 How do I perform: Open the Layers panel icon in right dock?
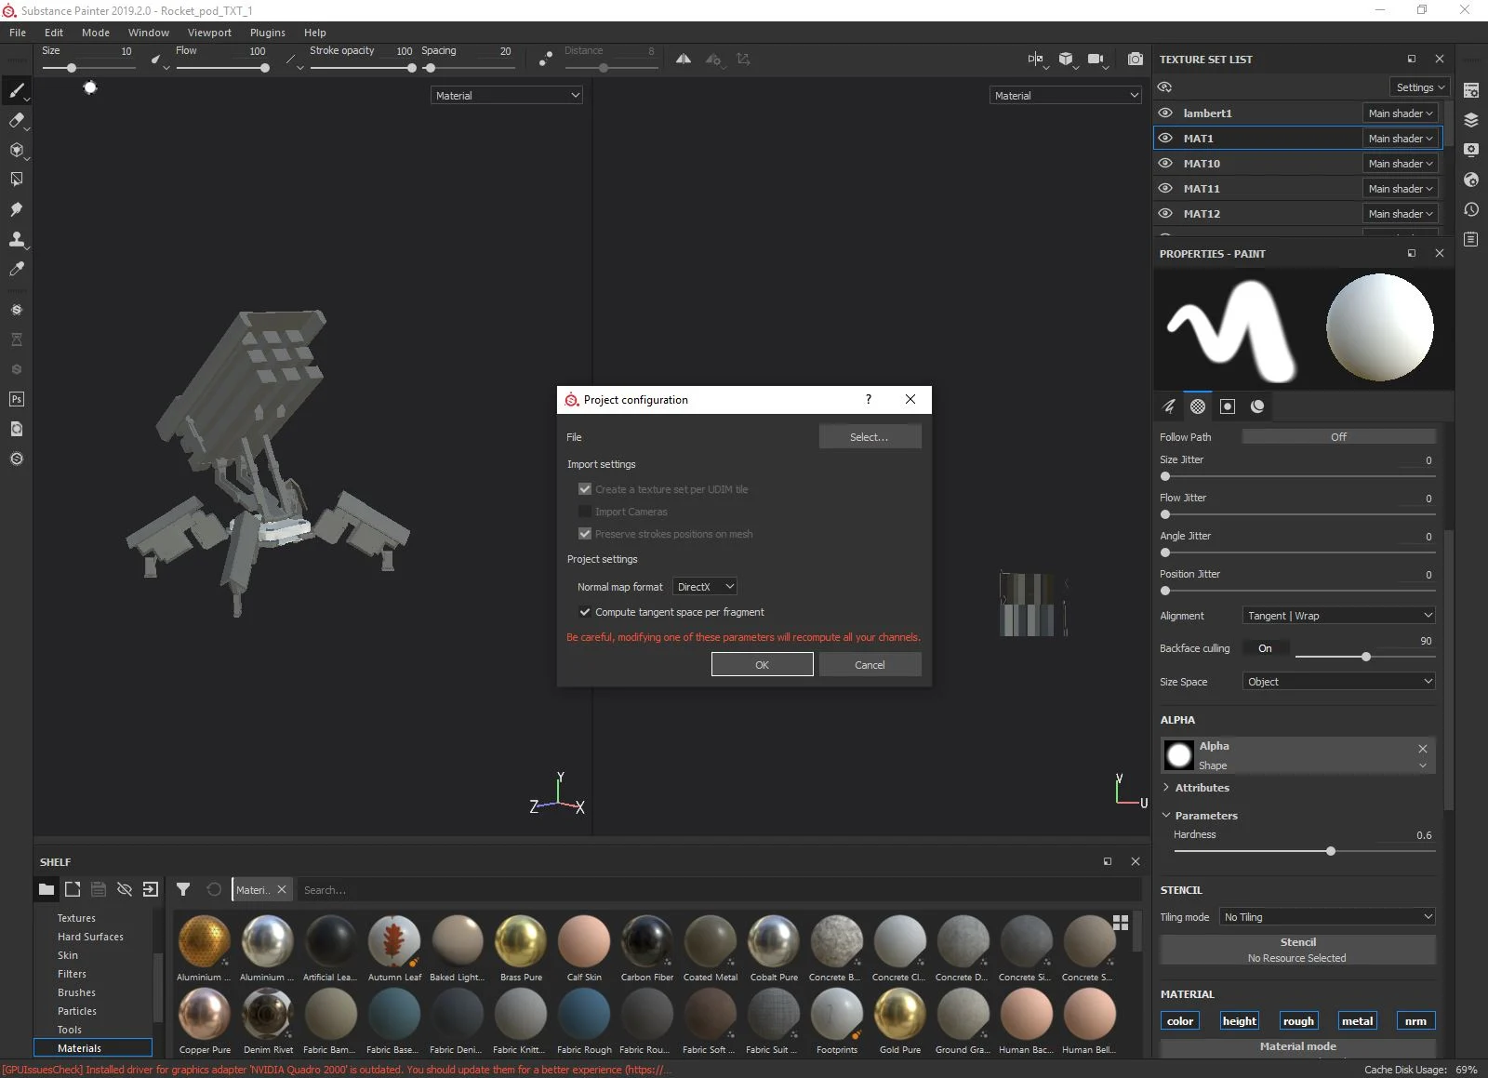(x=1471, y=120)
